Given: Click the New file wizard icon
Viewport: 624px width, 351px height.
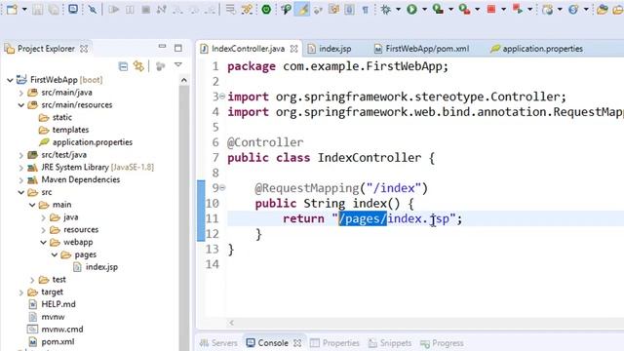Looking at the screenshot, I should click(x=12, y=9).
